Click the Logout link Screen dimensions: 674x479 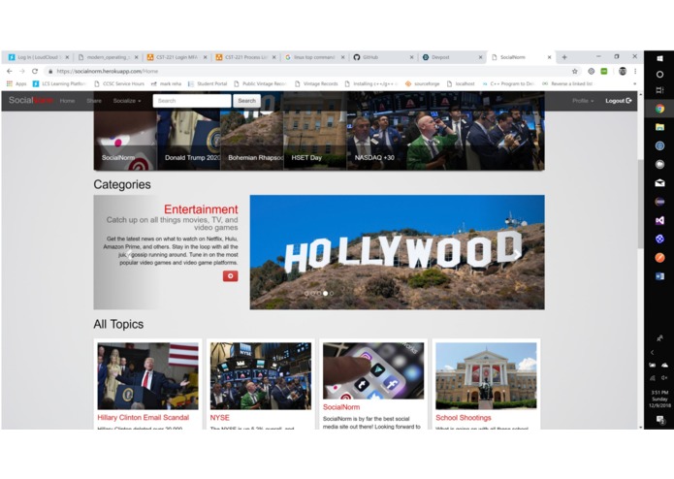618,101
